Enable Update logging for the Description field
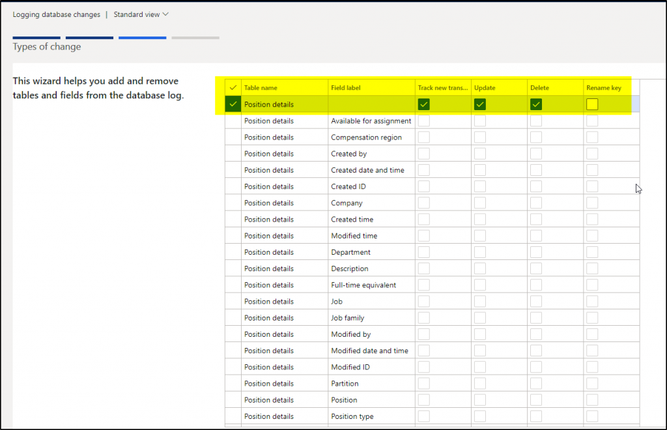The height and width of the screenshot is (430, 667). (x=480, y=268)
